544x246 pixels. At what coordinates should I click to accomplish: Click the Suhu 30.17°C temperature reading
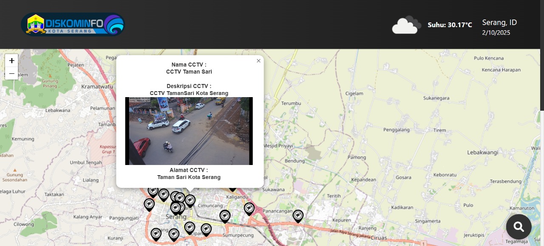(450, 25)
